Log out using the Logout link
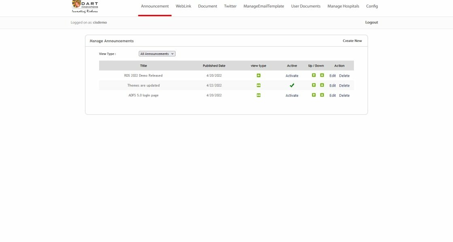453x242 pixels. [371, 23]
